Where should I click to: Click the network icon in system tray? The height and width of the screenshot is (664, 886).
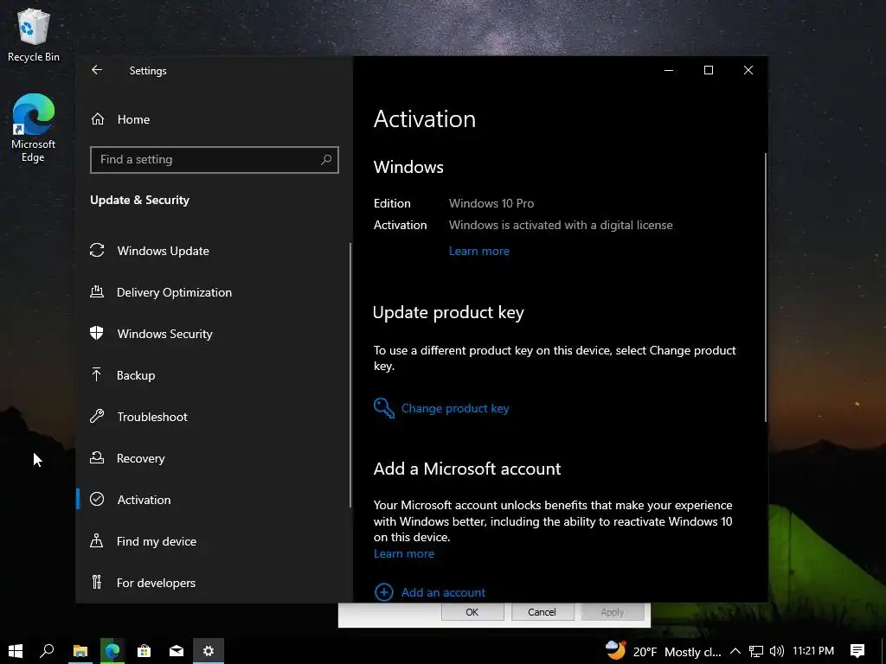[x=755, y=651]
